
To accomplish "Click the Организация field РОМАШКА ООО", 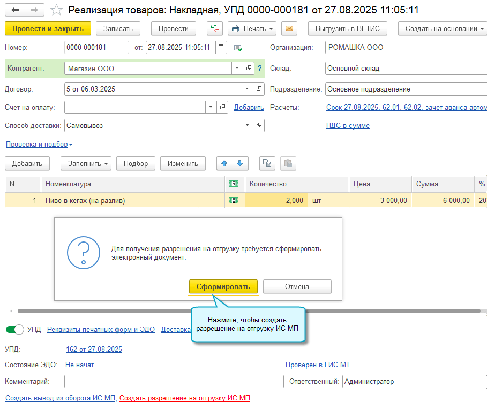I will point(406,47).
